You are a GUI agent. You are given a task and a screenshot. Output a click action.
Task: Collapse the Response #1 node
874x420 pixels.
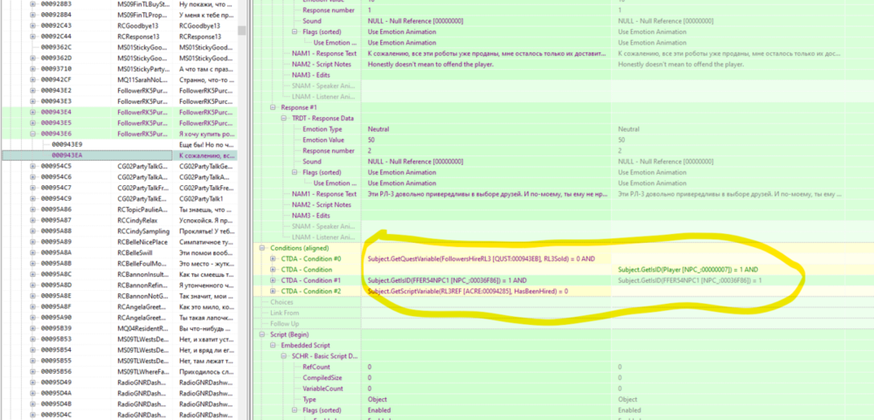click(273, 107)
